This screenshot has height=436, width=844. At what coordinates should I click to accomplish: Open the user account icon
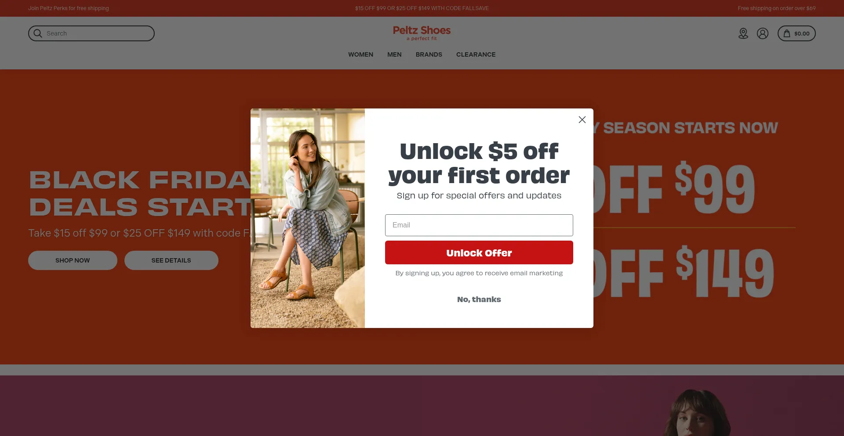coord(763,33)
